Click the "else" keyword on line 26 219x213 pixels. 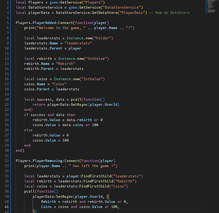coord(28,130)
